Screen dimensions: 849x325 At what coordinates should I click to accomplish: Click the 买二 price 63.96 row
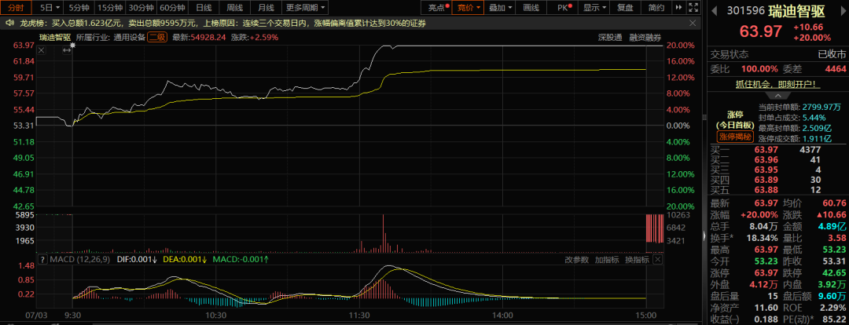[778, 159]
